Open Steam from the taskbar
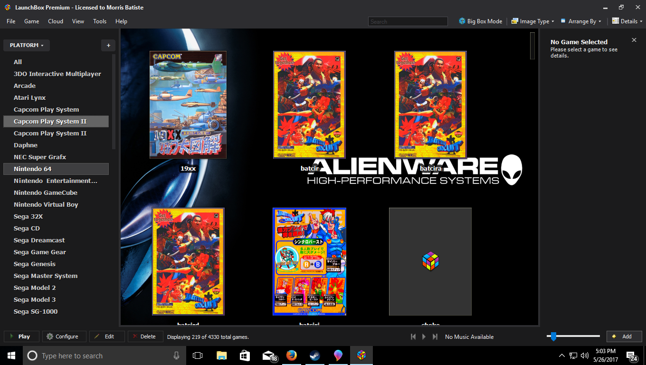This screenshot has width=646, height=365. (x=314, y=355)
